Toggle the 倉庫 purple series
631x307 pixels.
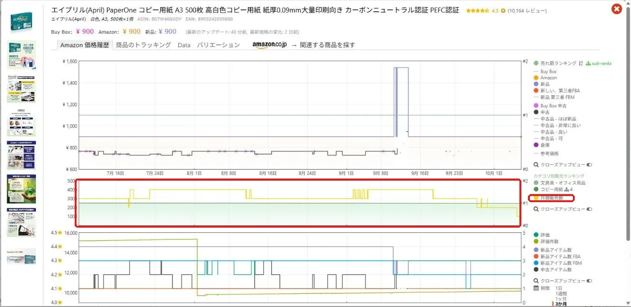tap(542, 145)
